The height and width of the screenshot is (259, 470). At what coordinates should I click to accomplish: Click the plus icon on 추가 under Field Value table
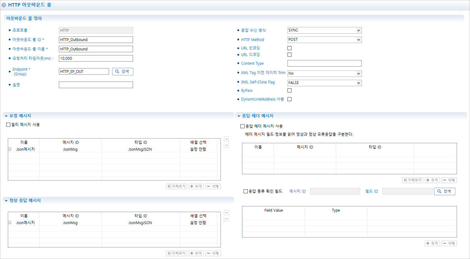(x=428, y=243)
